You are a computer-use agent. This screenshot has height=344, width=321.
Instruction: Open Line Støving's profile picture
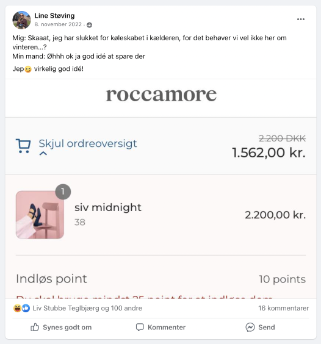[x=21, y=20]
